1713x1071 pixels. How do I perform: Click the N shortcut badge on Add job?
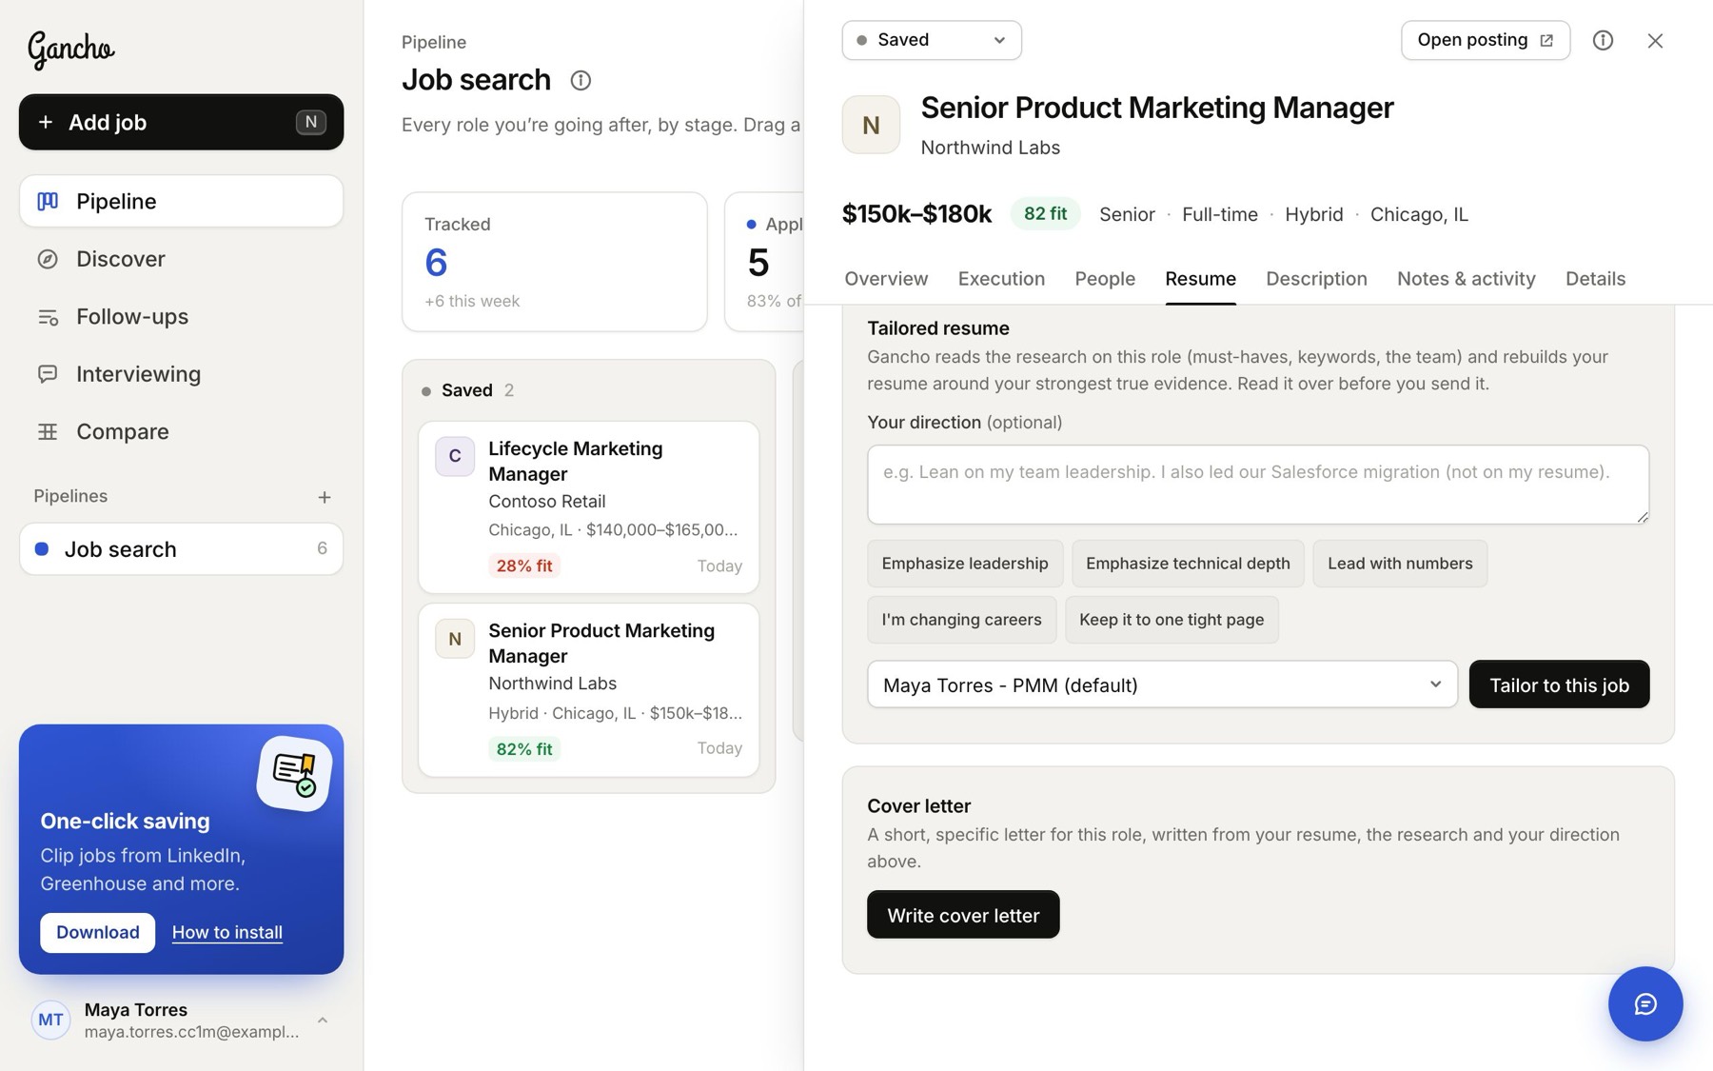click(x=311, y=122)
